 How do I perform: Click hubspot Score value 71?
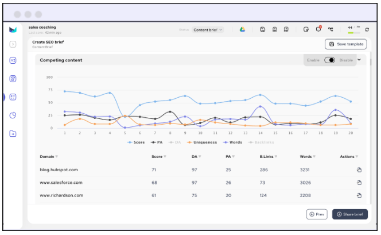point(154,170)
